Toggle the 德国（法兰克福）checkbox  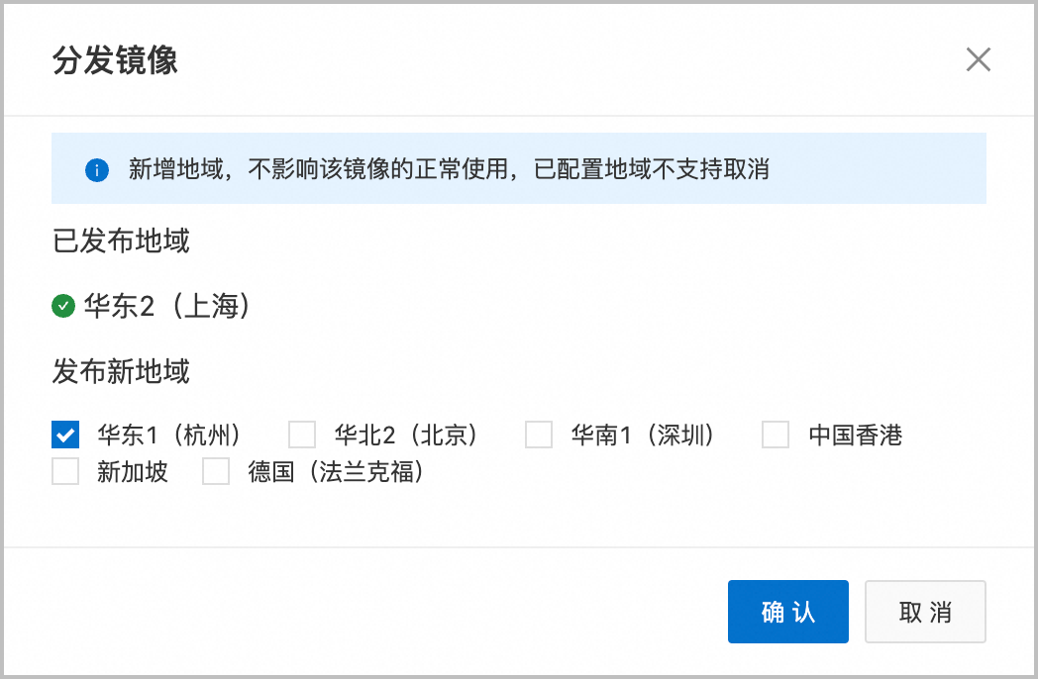click(x=216, y=472)
